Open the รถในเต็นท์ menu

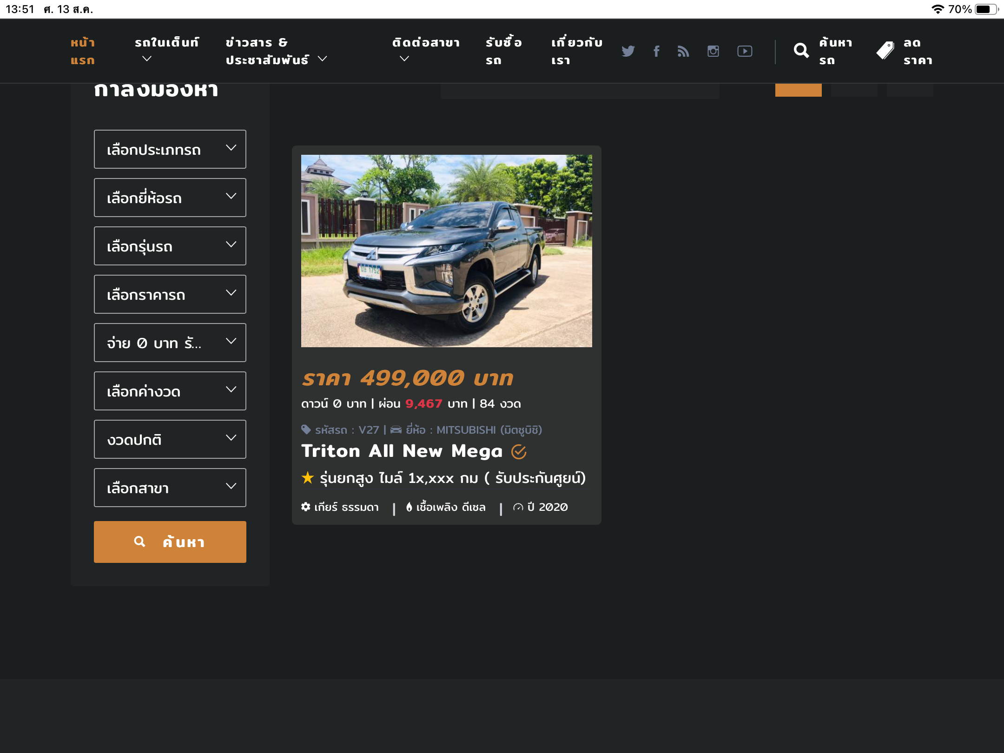click(x=166, y=43)
